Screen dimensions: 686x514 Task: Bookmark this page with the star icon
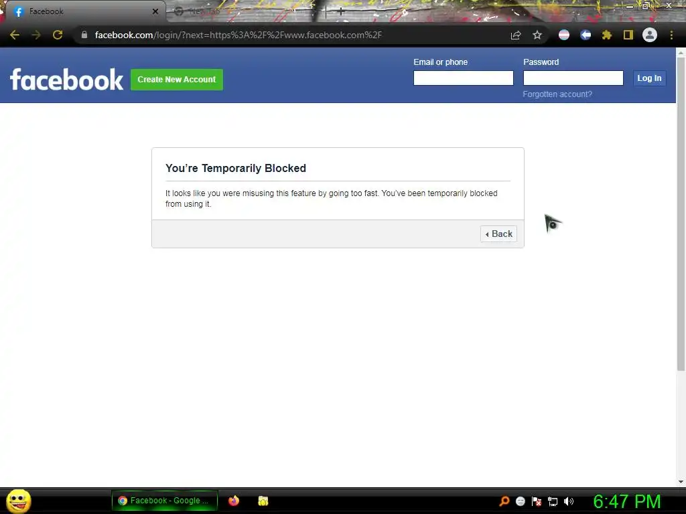537,35
